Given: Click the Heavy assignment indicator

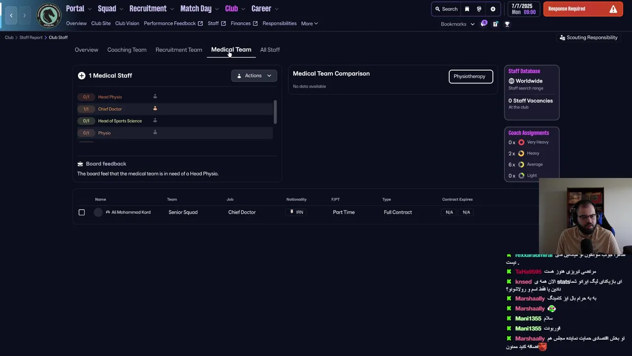Looking at the screenshot, I should pos(521,153).
